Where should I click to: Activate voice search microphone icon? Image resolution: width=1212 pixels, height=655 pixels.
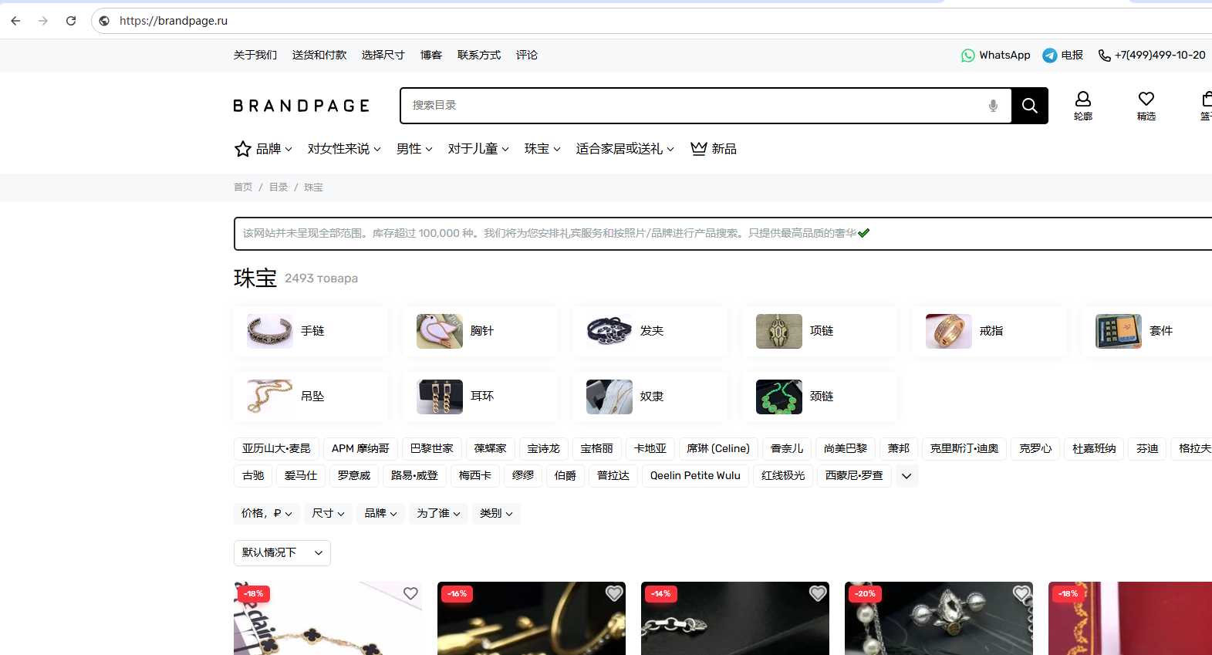993,106
